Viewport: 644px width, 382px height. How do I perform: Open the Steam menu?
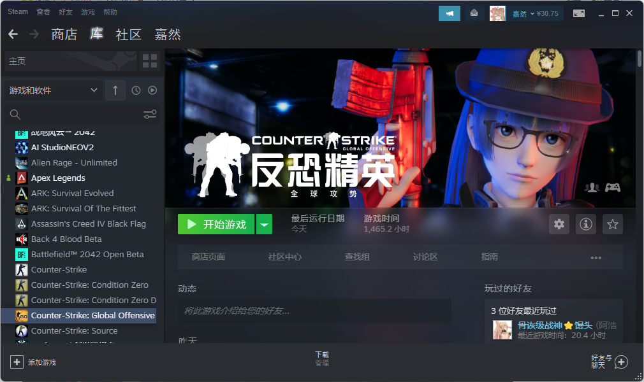[x=18, y=12]
